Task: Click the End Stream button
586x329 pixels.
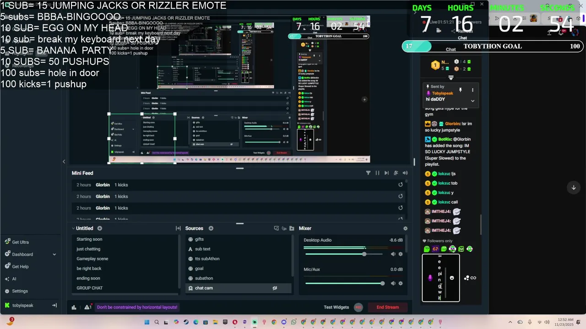Action: [x=388, y=307]
